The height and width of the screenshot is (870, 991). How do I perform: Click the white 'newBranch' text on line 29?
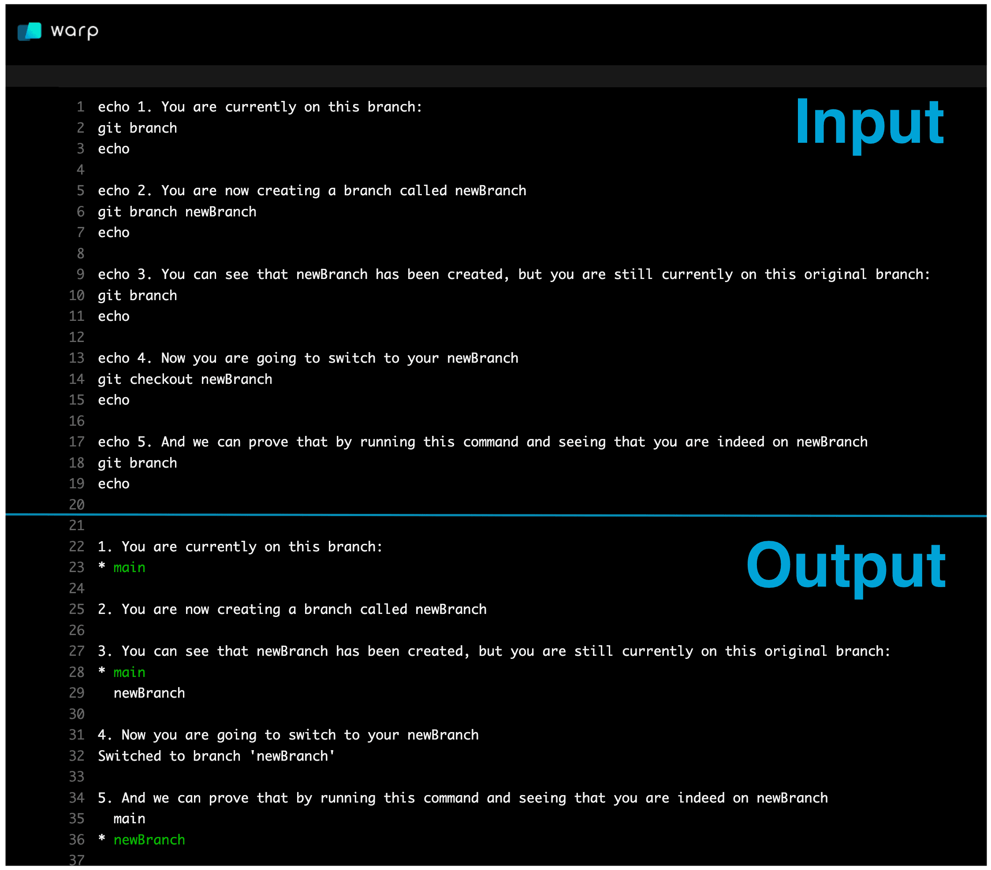click(149, 693)
